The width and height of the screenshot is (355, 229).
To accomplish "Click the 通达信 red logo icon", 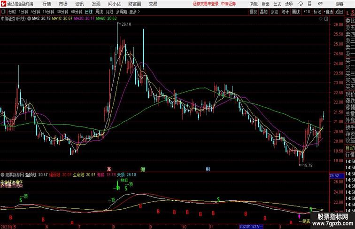I will 3,4.
